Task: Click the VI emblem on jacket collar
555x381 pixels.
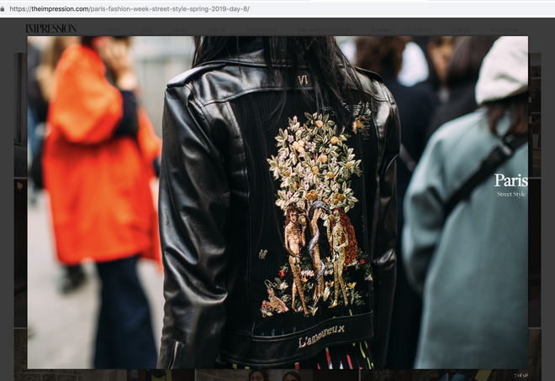Action: point(304,80)
